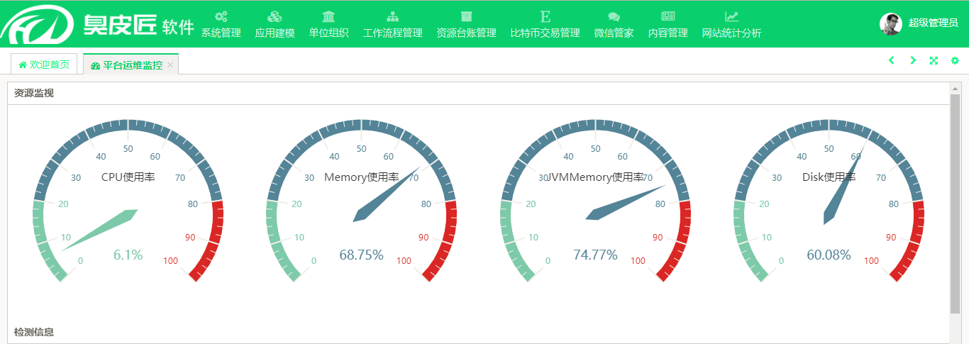Click the Memory gauge needle
The image size is (969, 344).
click(383, 198)
